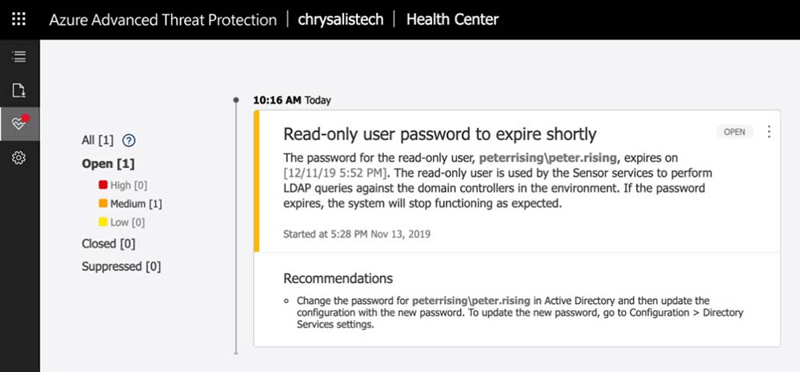Filter by All [1] alerts
800x372 pixels.
tap(98, 141)
